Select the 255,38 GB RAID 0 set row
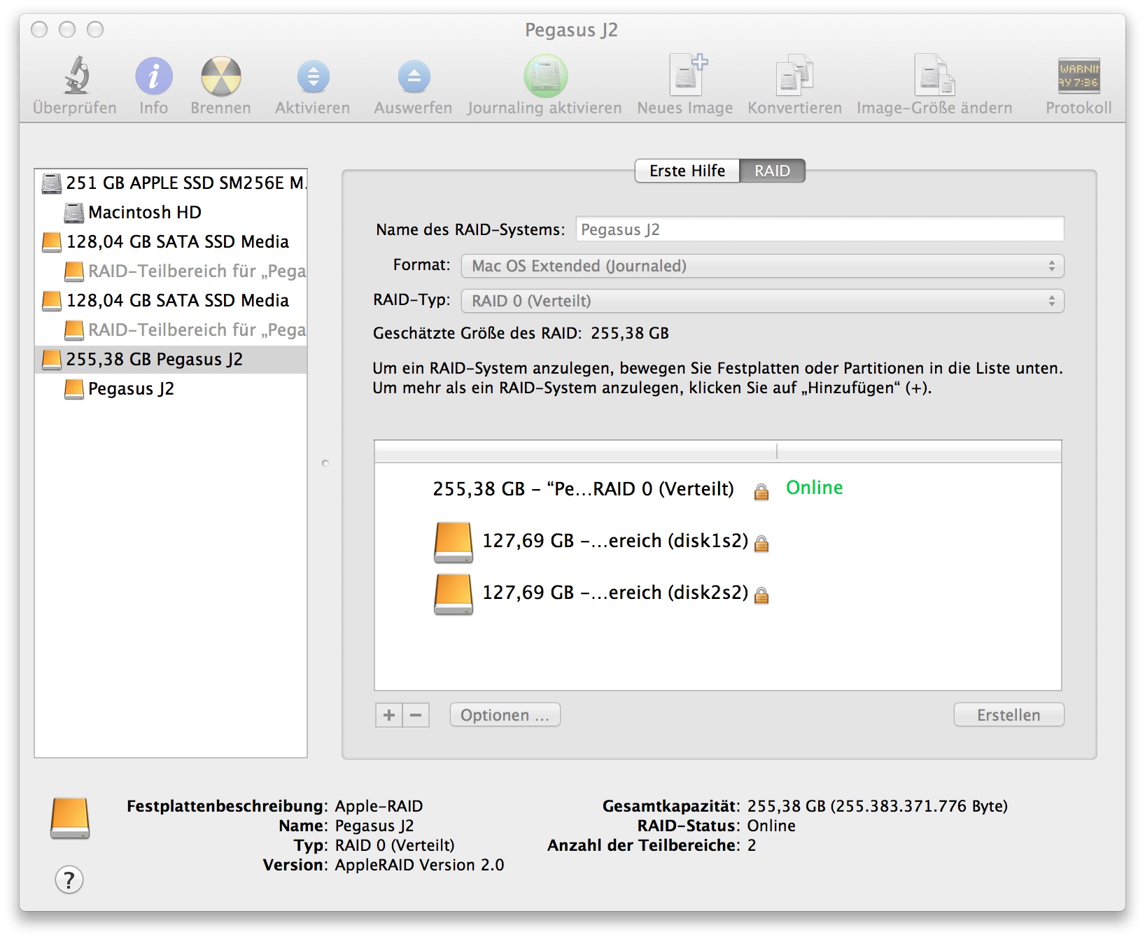1145x939 pixels. click(718, 488)
